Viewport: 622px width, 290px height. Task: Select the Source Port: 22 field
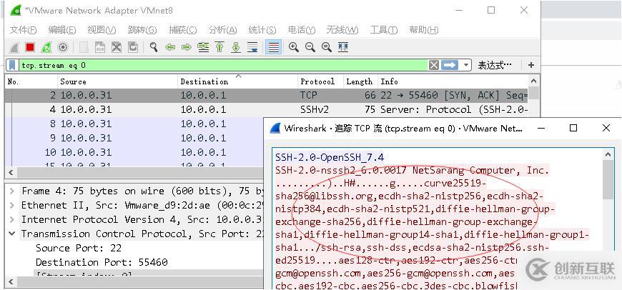pyautogui.click(x=79, y=248)
